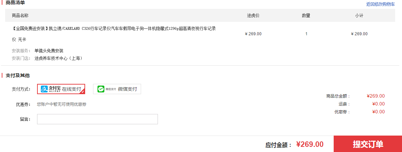The width and height of the screenshot is (402, 152).
Task: Click the 数量 column header
Action: click(306, 16)
